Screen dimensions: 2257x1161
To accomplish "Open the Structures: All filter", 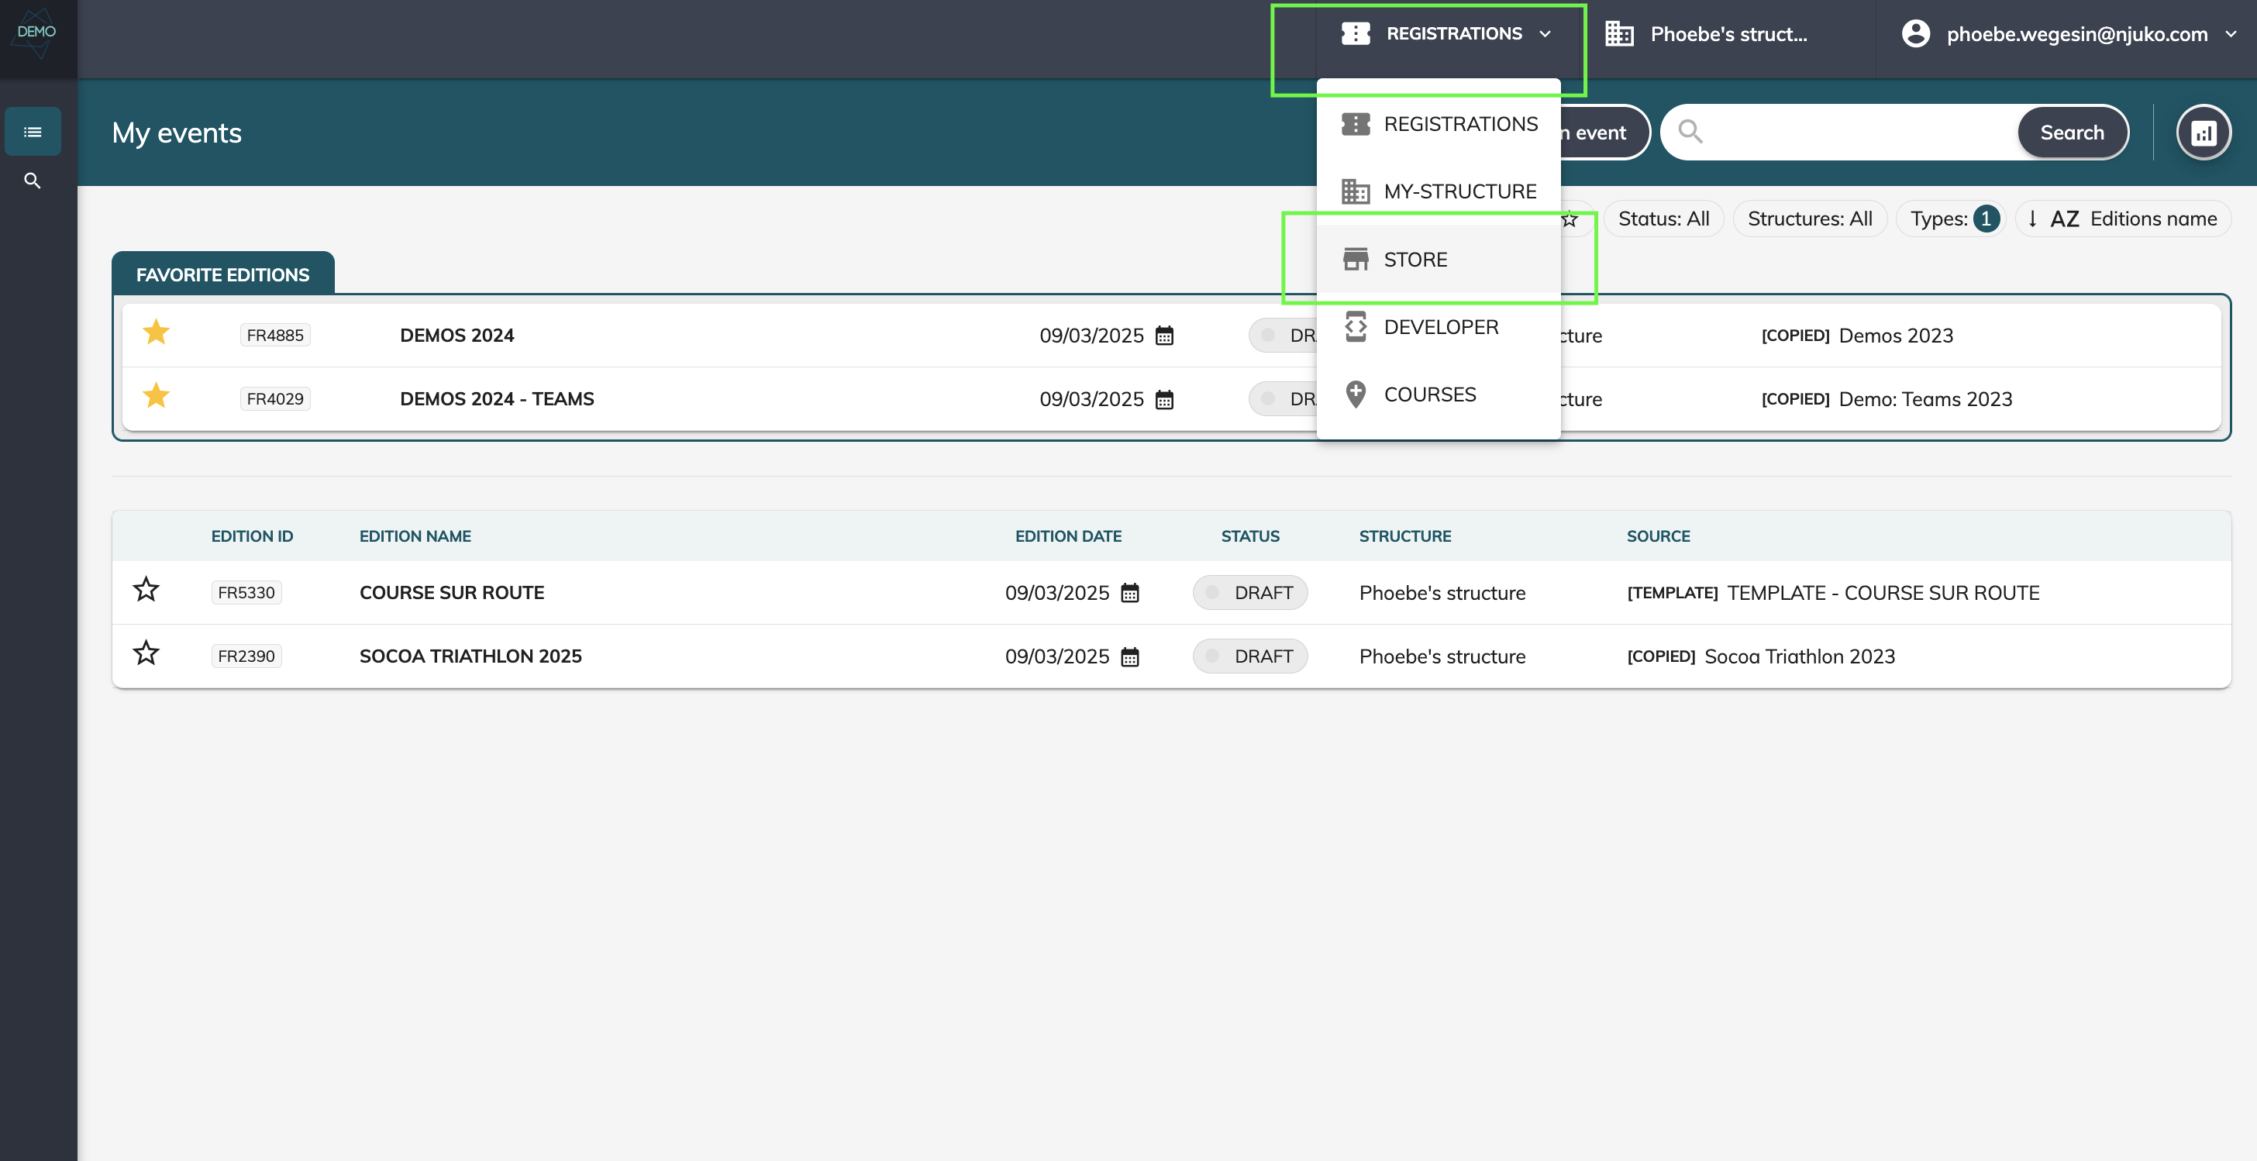I will pos(1809,219).
